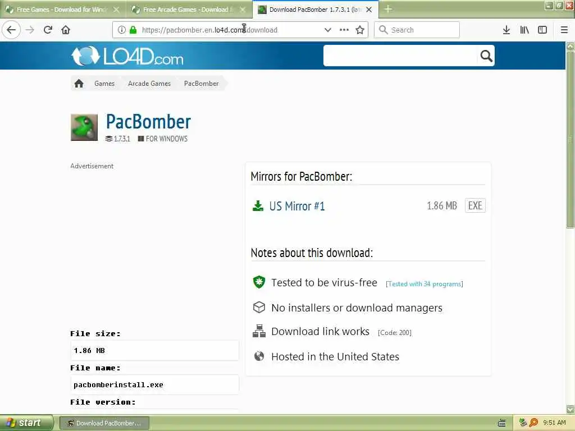This screenshot has height=431, width=575.
Task: Close the Download PacBomber tab
Action: (369, 10)
